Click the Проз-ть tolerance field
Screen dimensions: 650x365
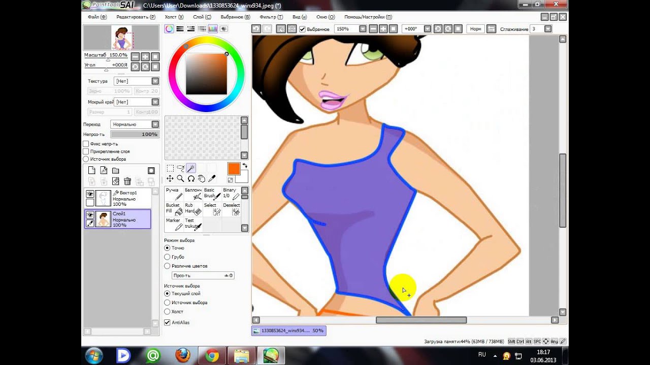point(203,275)
